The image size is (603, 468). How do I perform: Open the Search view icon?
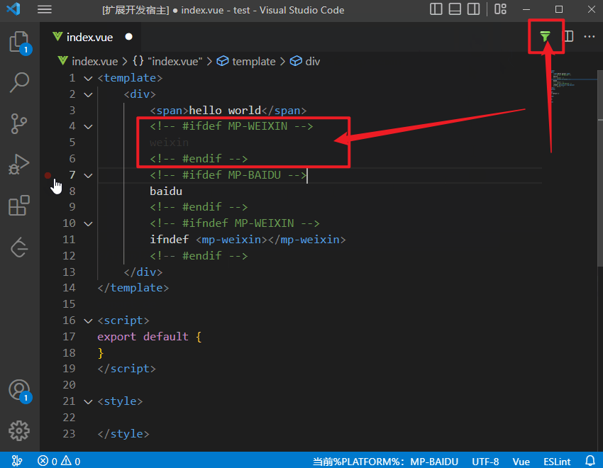click(19, 82)
